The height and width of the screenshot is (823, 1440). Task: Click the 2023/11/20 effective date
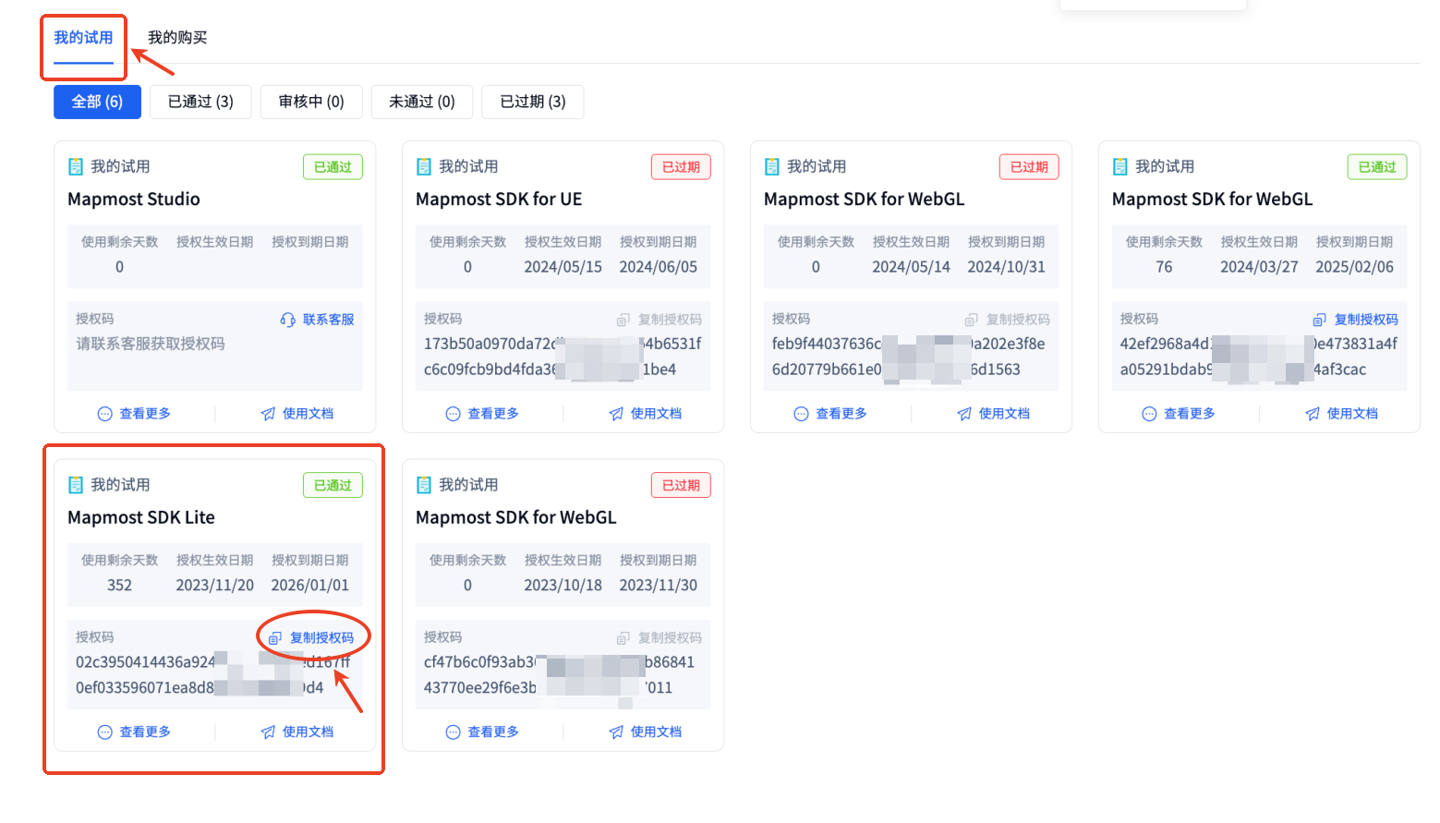pos(215,586)
